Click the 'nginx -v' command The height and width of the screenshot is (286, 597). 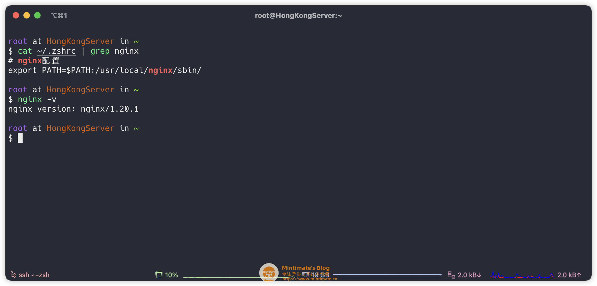tap(37, 99)
